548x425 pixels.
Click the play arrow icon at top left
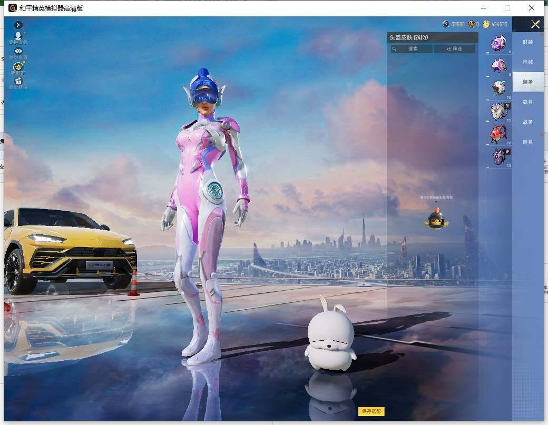(x=18, y=25)
